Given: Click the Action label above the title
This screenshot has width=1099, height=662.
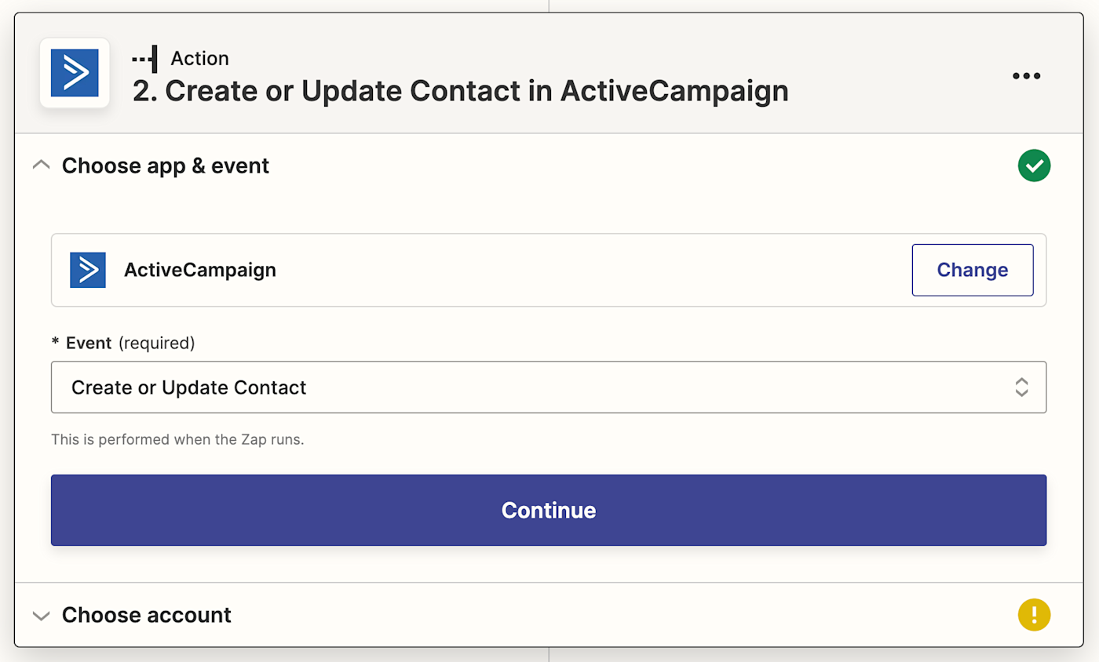Looking at the screenshot, I should 199,59.
